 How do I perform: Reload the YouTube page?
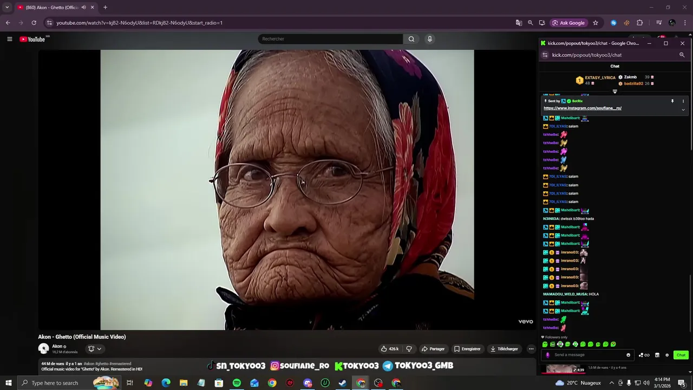(x=34, y=23)
